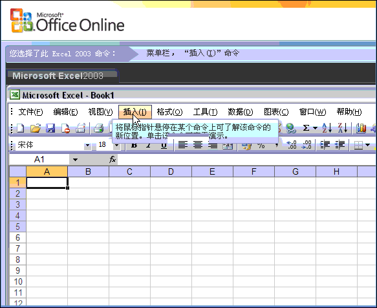
Task: Expand the Borders dropdown arrow
Action: pyautogui.click(x=367, y=145)
